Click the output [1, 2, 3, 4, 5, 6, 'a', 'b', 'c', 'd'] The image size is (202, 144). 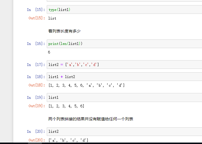[x=87, y=85]
